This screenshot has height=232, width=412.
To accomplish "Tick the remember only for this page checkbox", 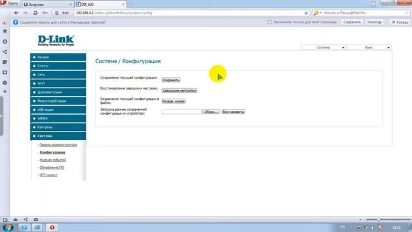I will coord(269,22).
